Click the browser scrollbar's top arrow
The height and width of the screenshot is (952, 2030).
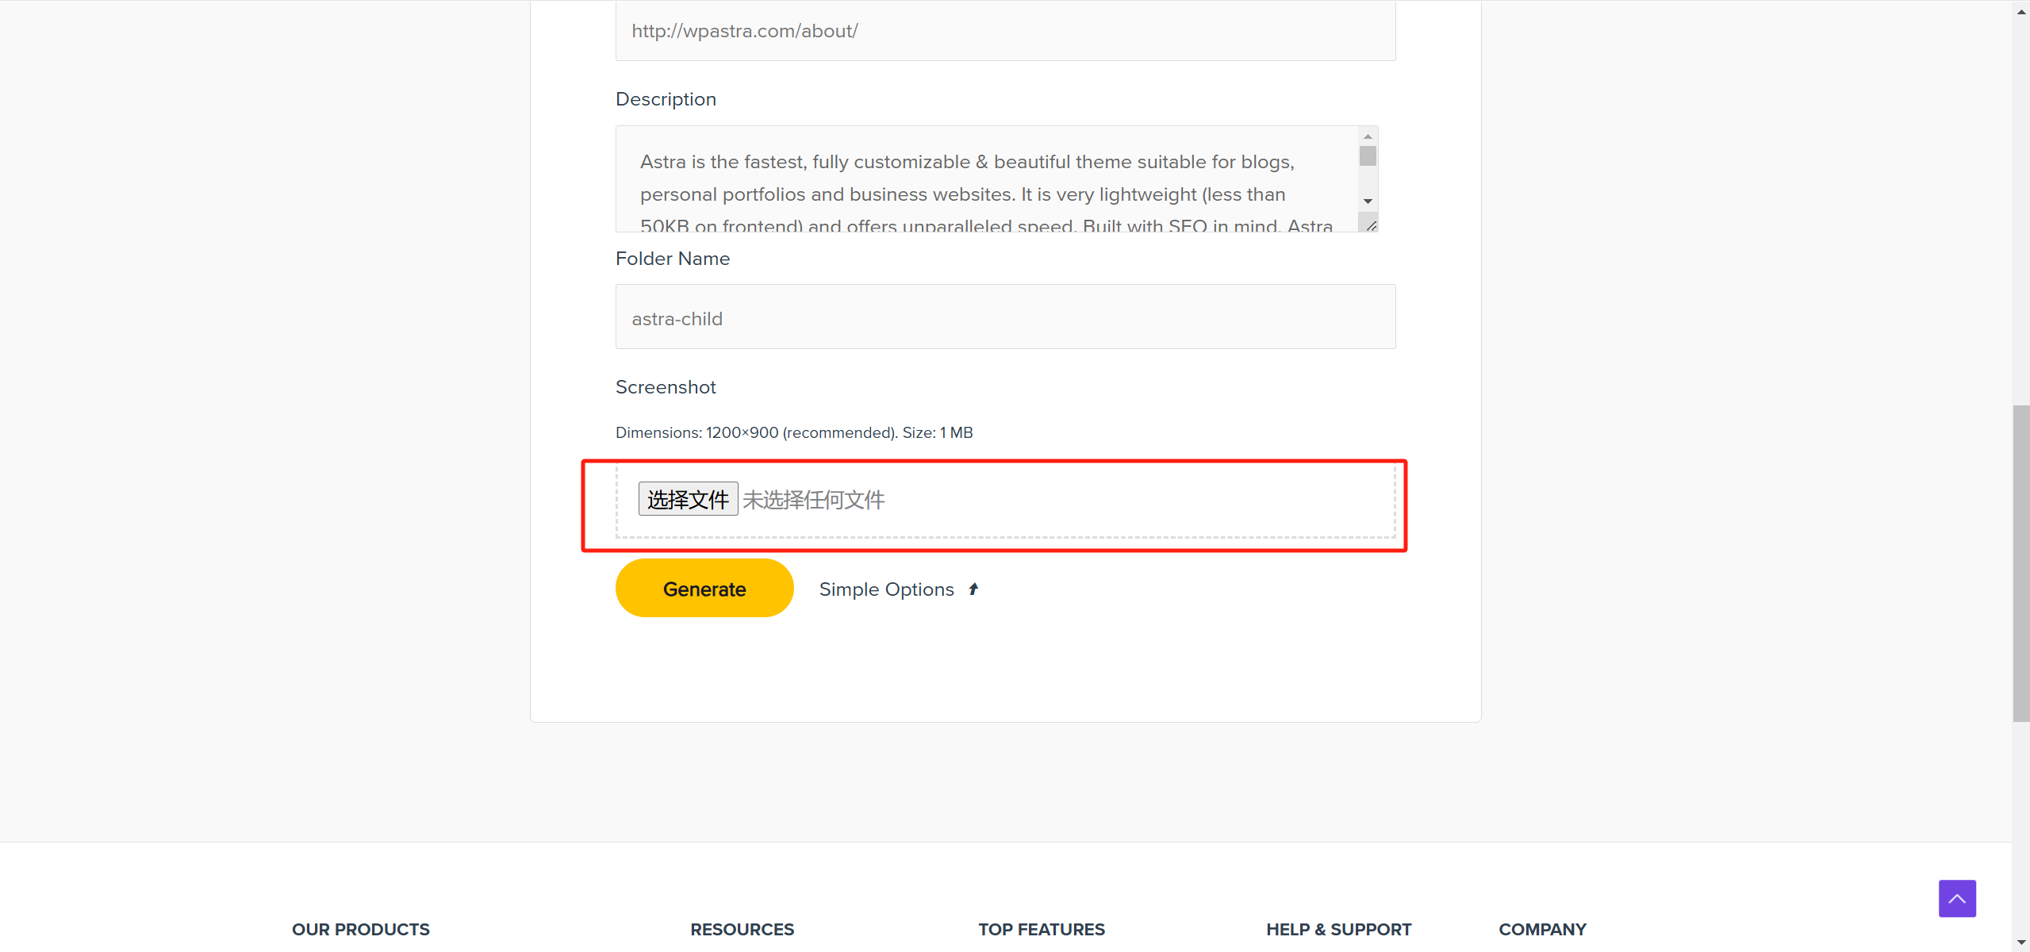tap(2020, 10)
